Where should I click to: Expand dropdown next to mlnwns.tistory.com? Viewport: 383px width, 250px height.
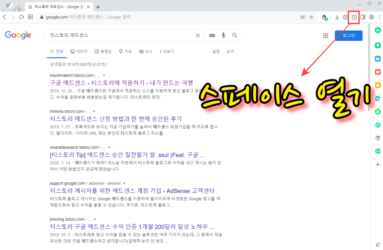(94, 112)
